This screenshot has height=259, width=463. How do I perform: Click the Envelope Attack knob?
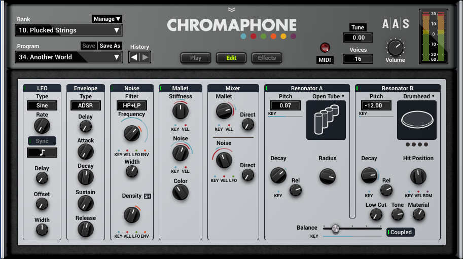pyautogui.click(x=86, y=152)
